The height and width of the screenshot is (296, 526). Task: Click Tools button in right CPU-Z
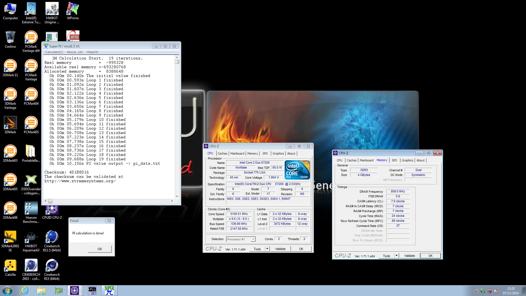387,256
